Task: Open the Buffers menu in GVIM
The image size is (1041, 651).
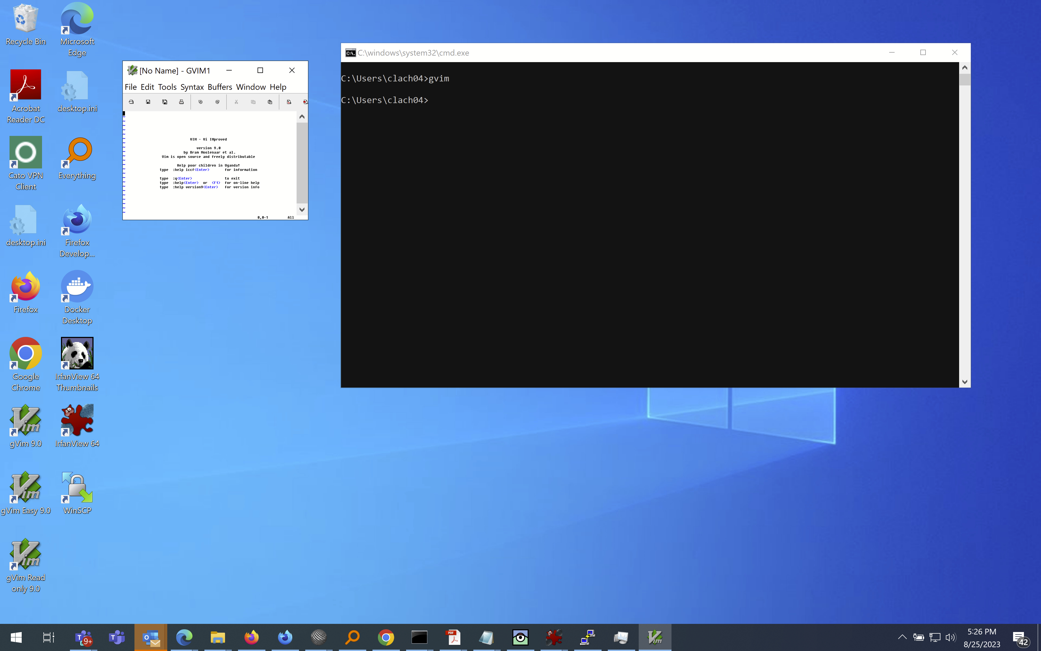Action: [x=220, y=87]
